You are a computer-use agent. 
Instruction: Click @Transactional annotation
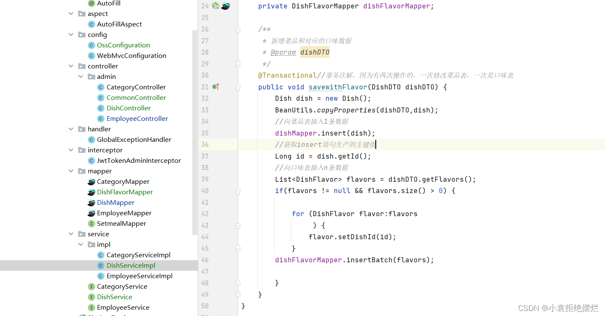287,75
